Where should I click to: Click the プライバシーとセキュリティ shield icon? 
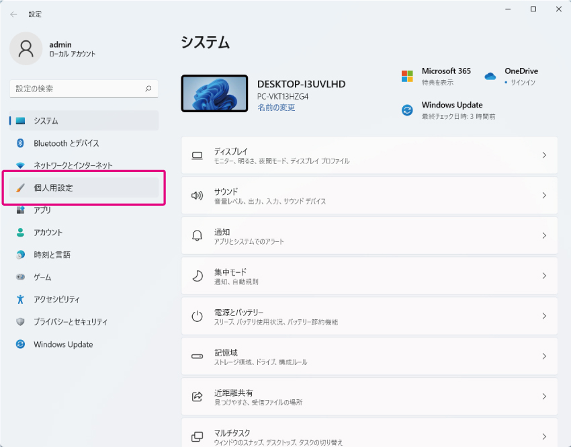(20, 322)
